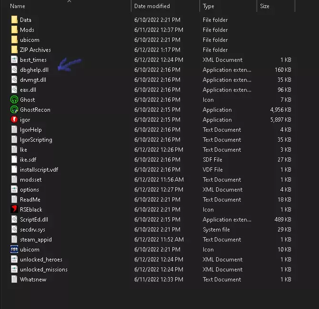319x309 pixels.
Task: Select date 6/12/2022 1:17 PM
Action: click(x=157, y=50)
